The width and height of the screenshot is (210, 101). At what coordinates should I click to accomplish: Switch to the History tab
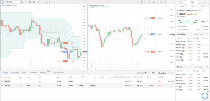pos(24,73)
